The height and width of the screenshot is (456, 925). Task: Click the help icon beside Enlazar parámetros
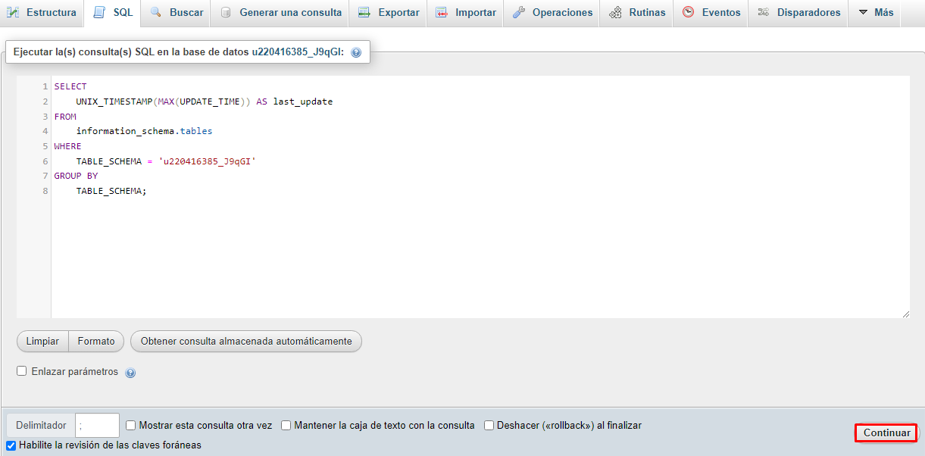130,373
